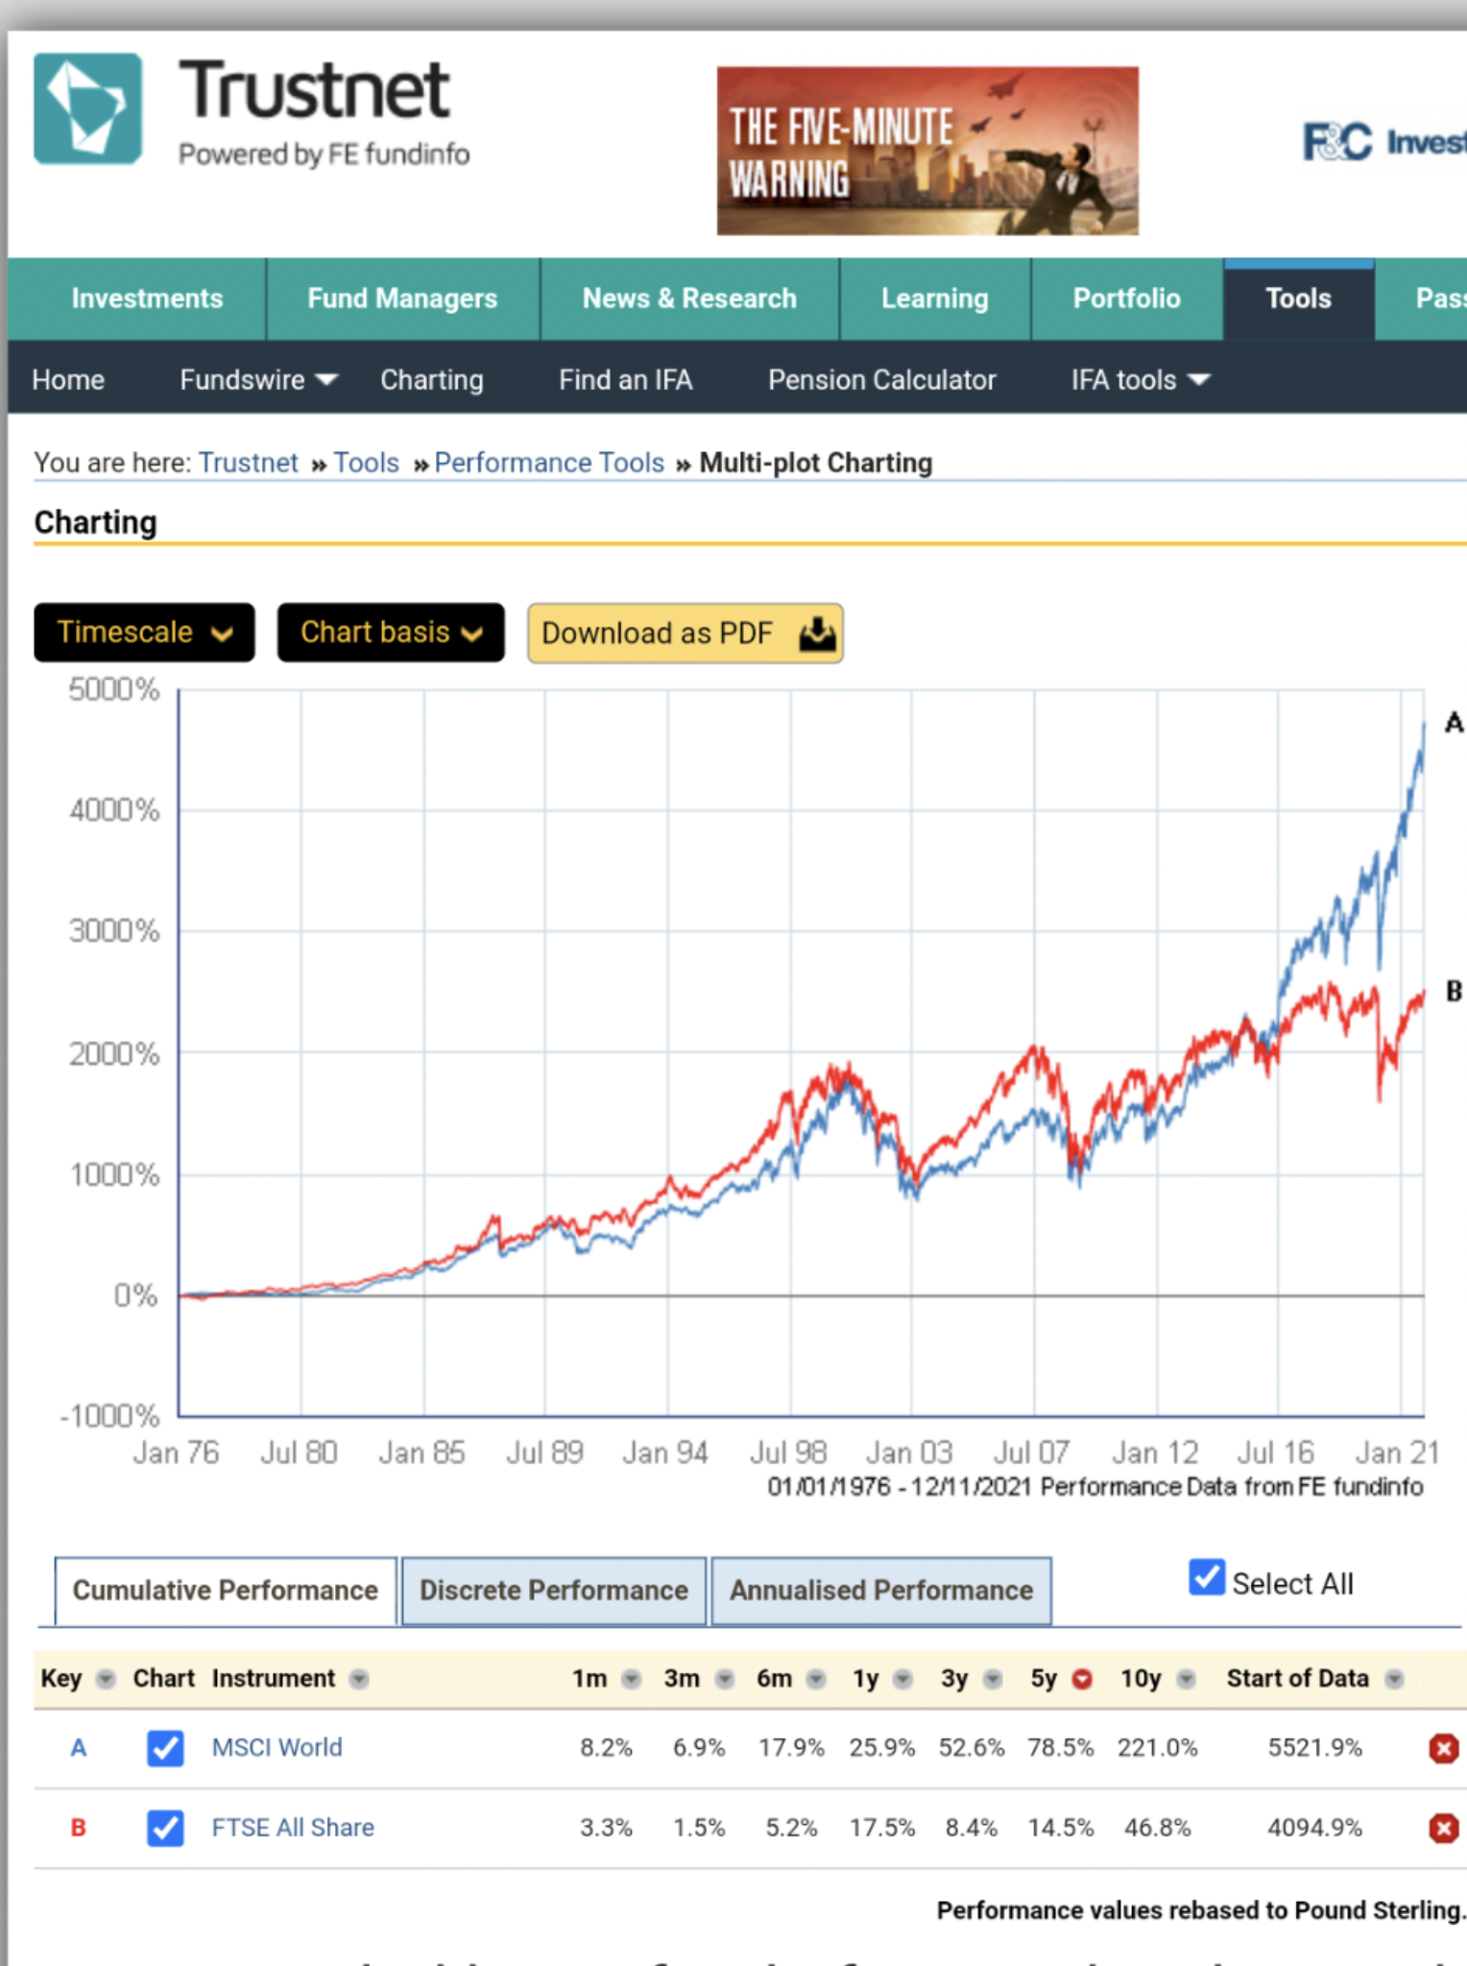The width and height of the screenshot is (1467, 1966).
Task: Open the Portfolio menu
Action: pos(1126,299)
